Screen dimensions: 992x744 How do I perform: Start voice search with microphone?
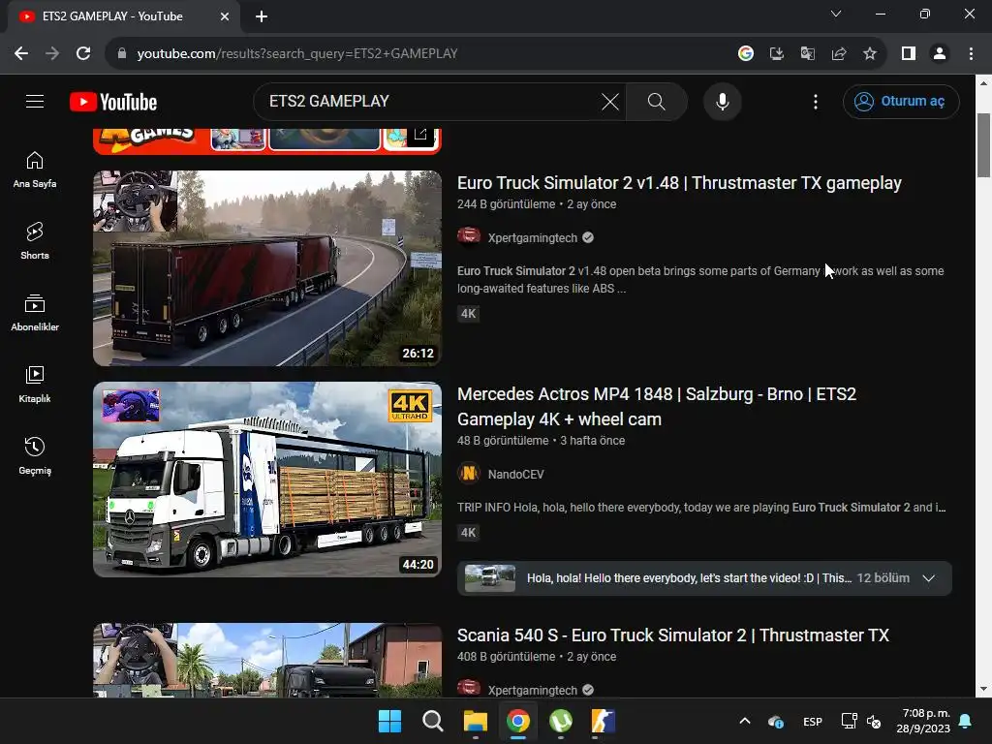pos(723,101)
